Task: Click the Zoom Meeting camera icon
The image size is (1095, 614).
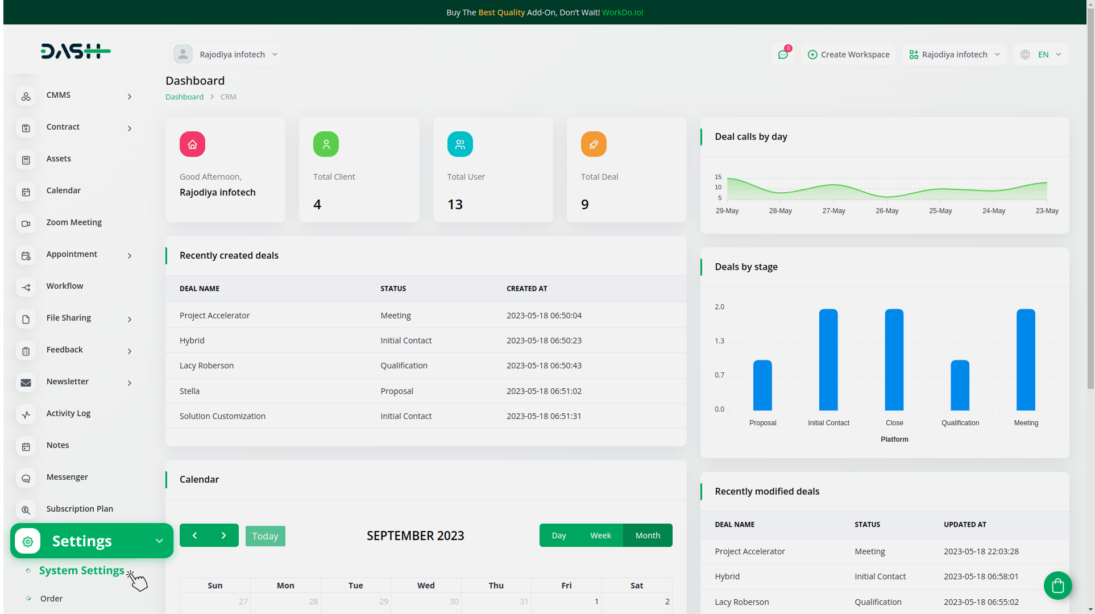Action: [x=26, y=224]
